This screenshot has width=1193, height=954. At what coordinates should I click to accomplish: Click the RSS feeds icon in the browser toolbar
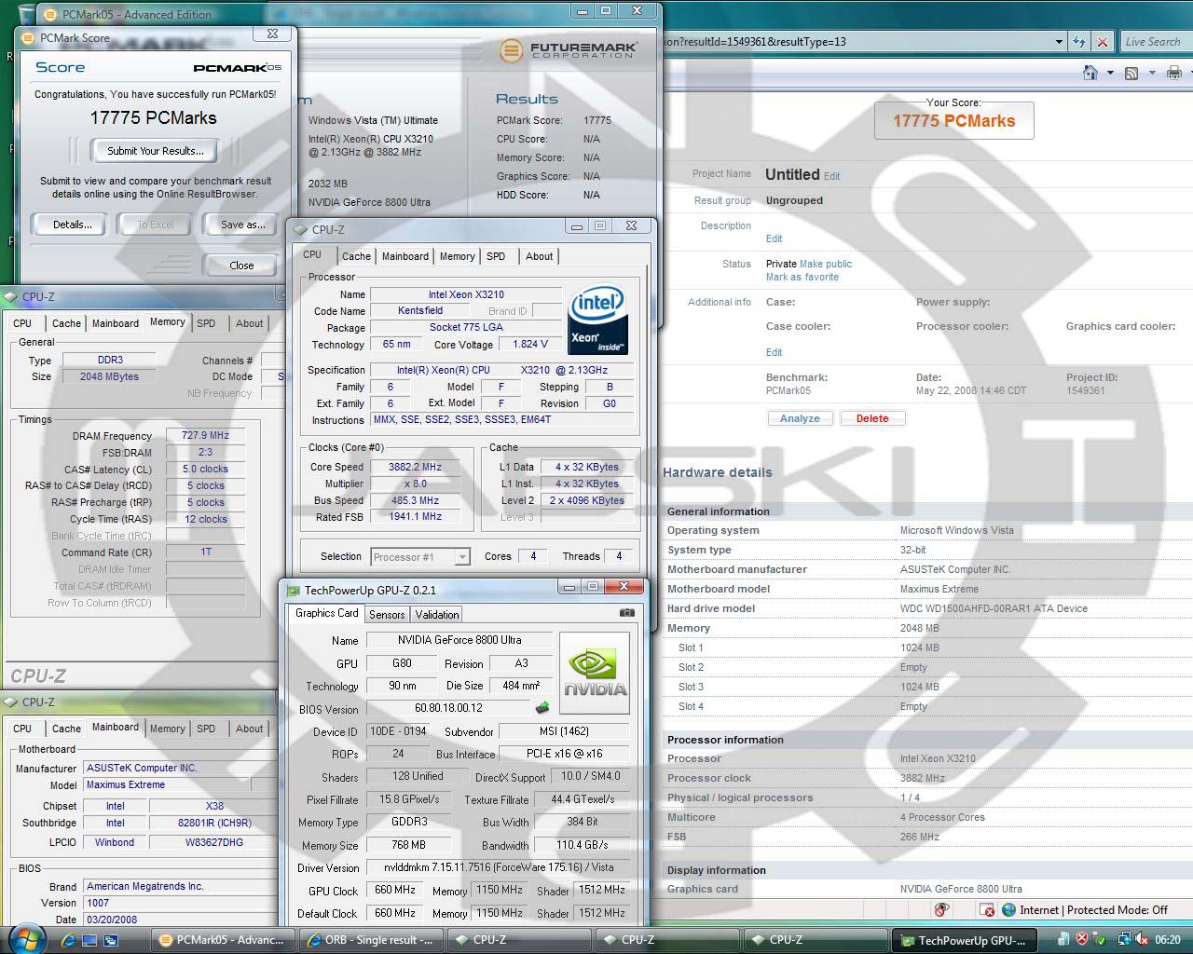(x=1131, y=73)
